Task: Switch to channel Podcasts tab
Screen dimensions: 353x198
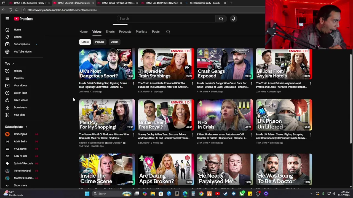Action: 125,32
